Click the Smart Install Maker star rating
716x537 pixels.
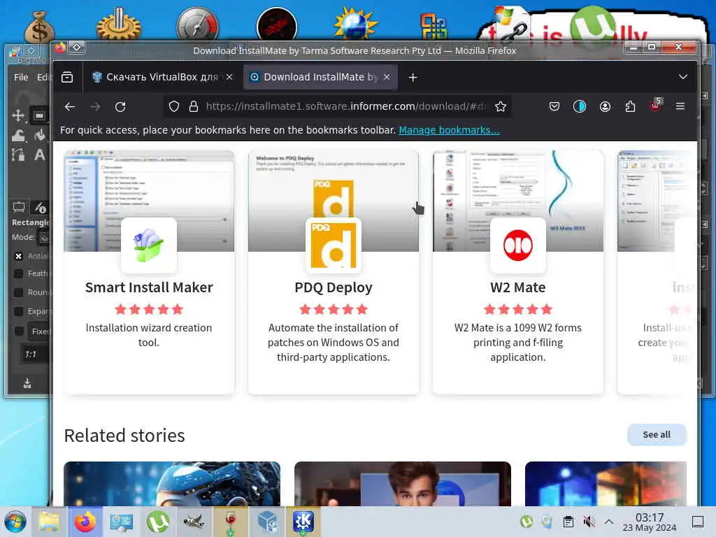point(149,310)
